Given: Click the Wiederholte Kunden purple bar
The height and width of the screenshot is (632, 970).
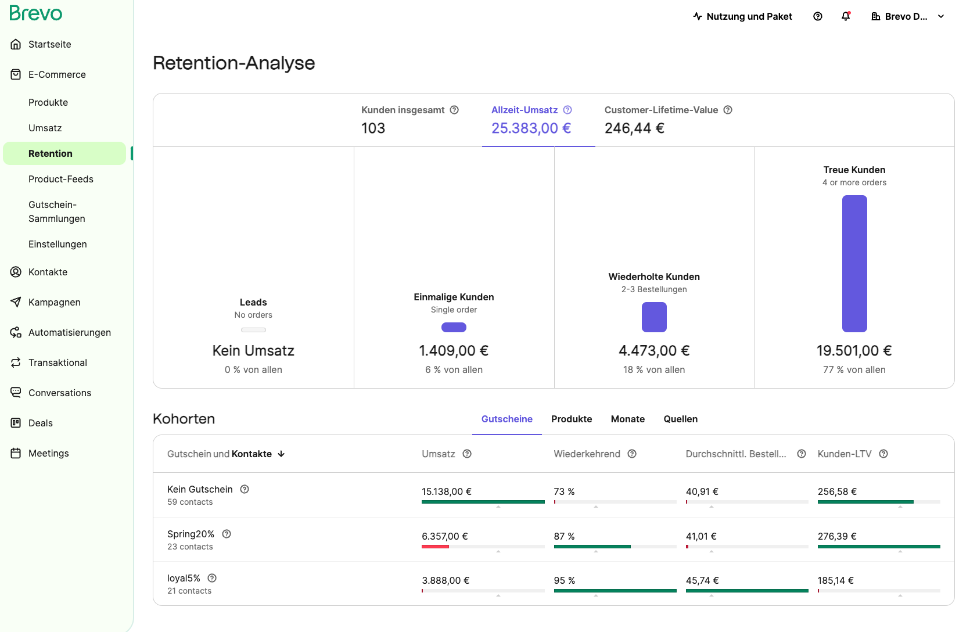Looking at the screenshot, I should point(654,317).
